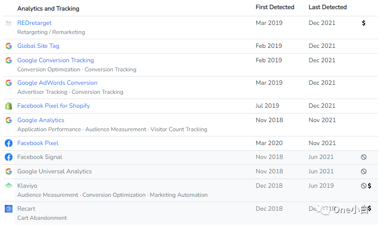
Task: Click the Analytics and Tracking heading
Action: click(x=48, y=9)
